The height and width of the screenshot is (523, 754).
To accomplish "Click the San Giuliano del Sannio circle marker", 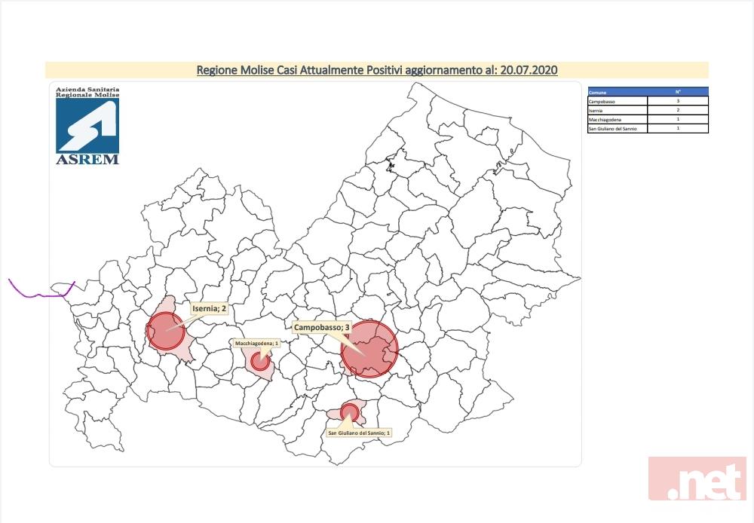I will (x=349, y=411).
